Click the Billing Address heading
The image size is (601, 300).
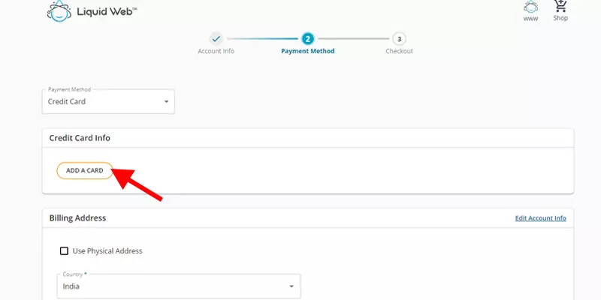click(x=77, y=218)
